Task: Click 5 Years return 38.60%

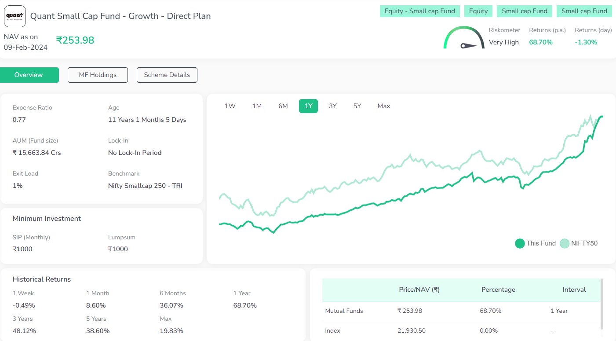Action: tap(98, 331)
